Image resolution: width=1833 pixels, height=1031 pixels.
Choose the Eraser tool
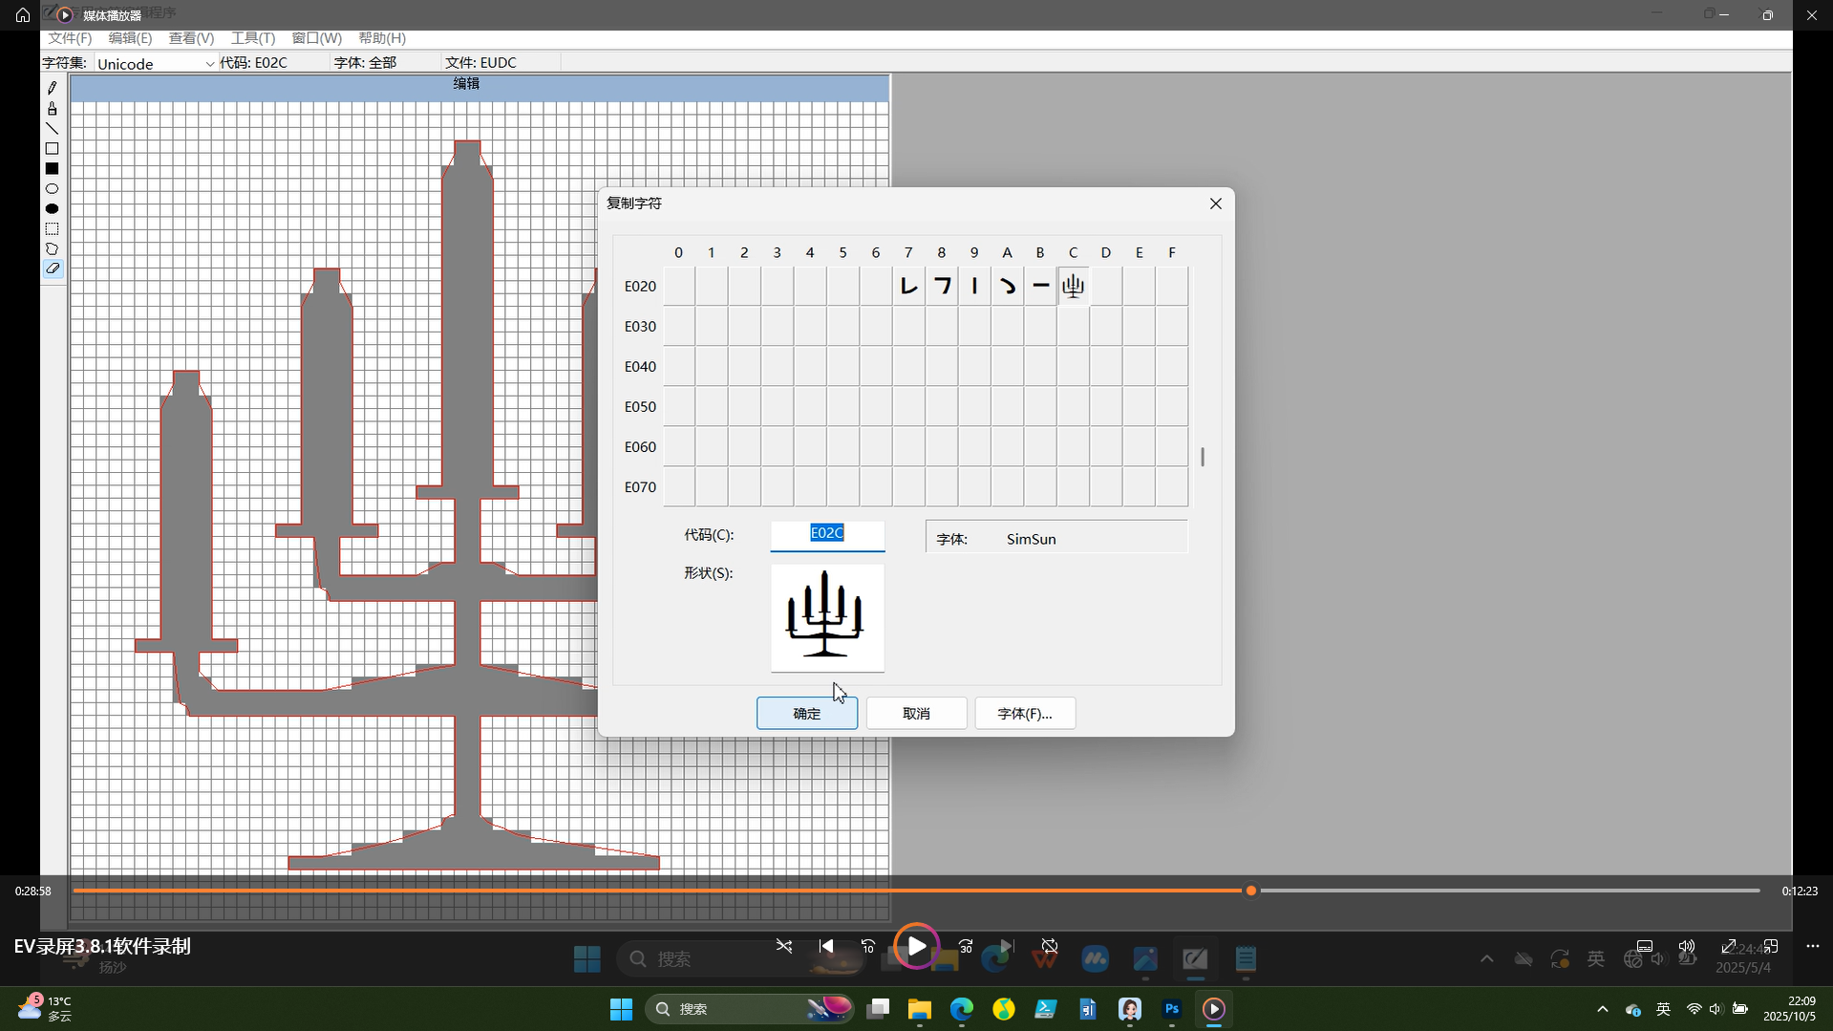click(x=53, y=269)
